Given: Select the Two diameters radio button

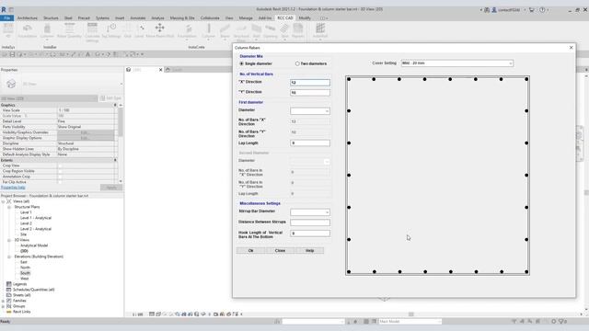Looking at the screenshot, I should 297,63.
